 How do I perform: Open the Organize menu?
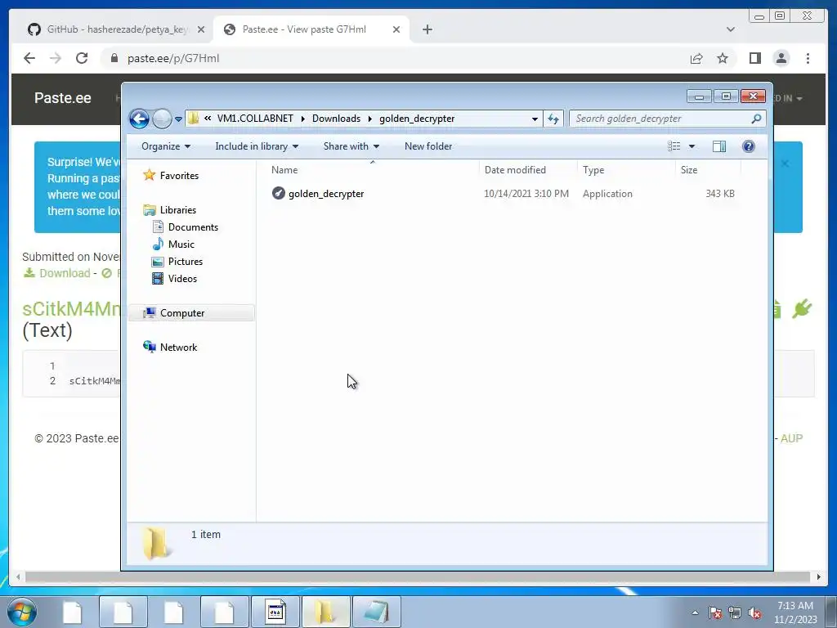165,146
